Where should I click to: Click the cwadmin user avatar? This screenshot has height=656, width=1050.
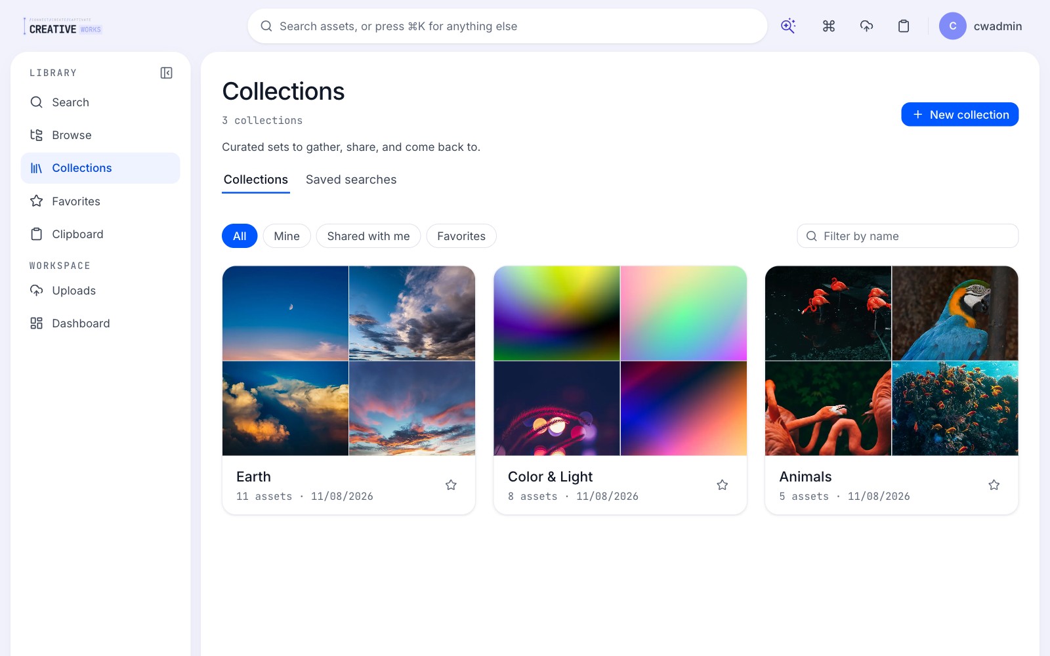(x=952, y=26)
